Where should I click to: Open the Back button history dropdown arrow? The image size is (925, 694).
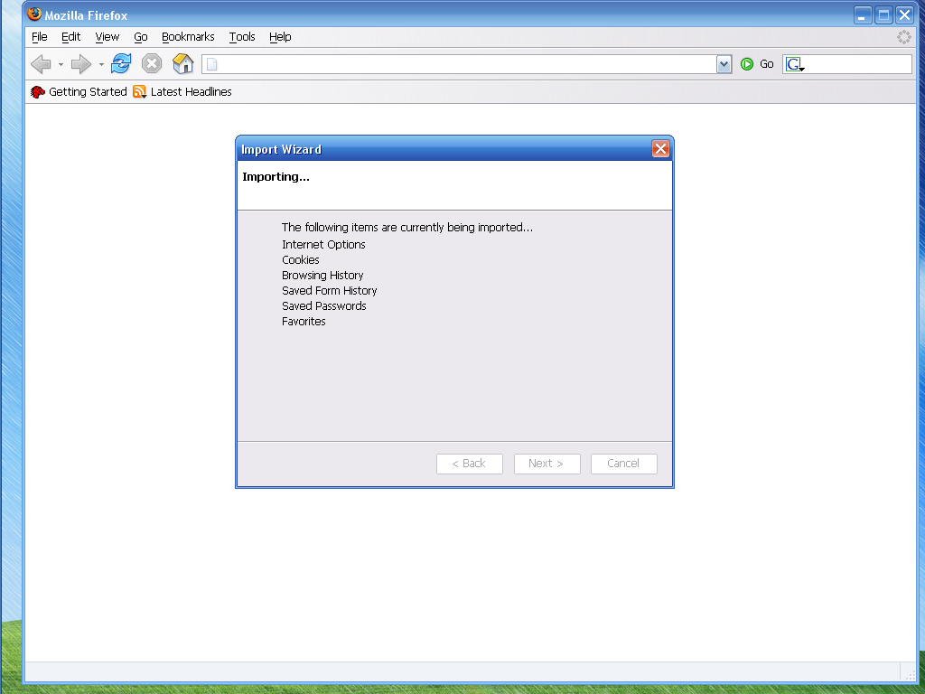click(61, 64)
